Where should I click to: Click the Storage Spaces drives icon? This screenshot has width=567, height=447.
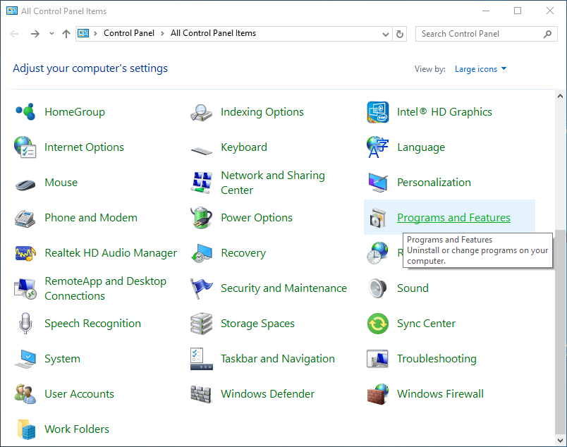[x=202, y=324]
